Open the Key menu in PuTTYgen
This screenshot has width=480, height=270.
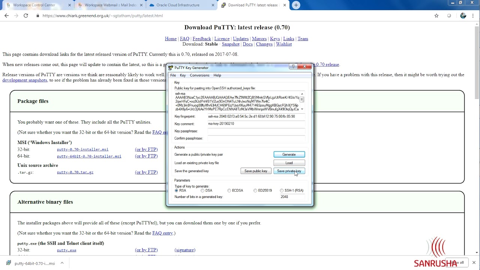(x=183, y=75)
